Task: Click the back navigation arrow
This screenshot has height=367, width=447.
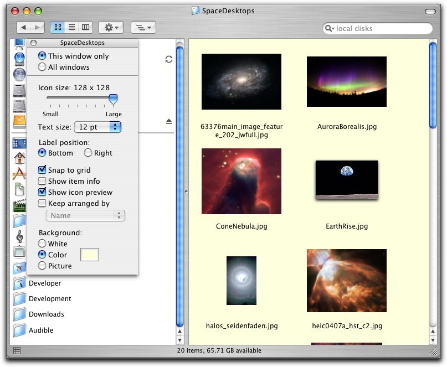Action: [24, 27]
